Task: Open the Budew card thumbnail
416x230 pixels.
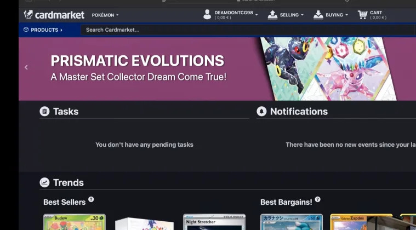Action: tap(75, 222)
